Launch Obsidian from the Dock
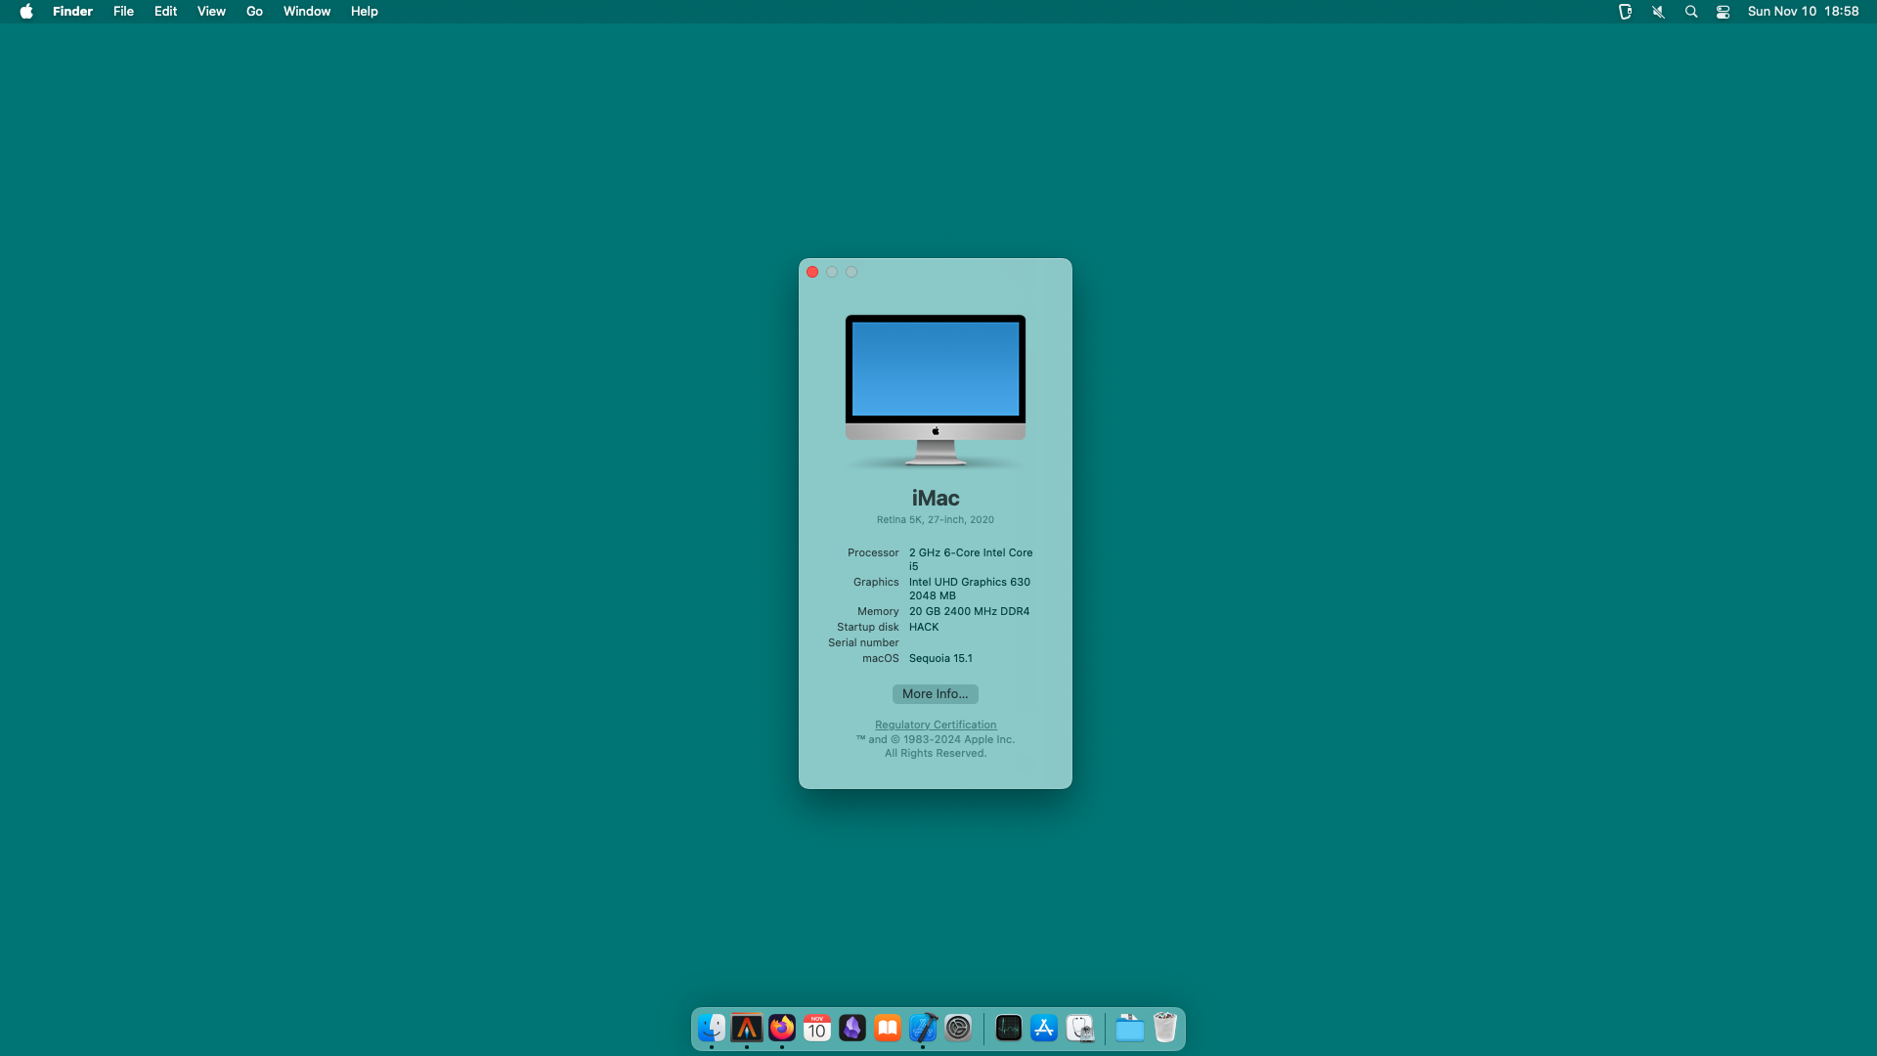Screen dimensions: 1877x1056 pyautogui.click(x=852, y=1029)
